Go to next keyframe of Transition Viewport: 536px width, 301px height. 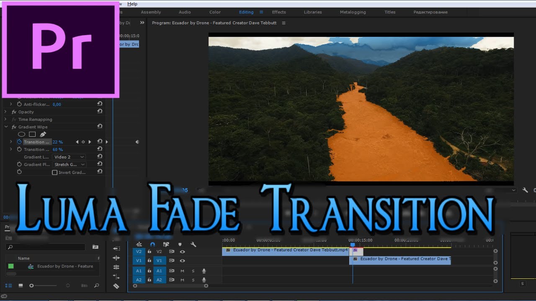(x=90, y=142)
